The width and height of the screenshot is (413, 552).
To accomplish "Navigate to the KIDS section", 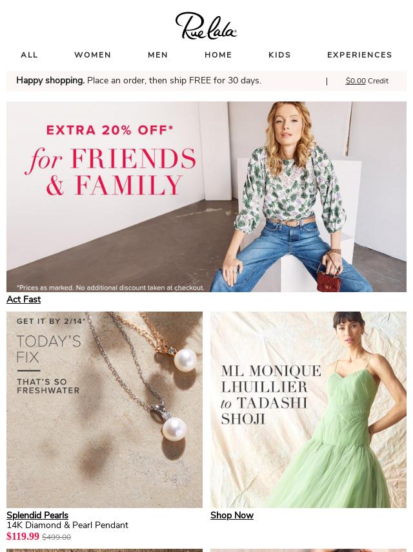I will pos(280,55).
